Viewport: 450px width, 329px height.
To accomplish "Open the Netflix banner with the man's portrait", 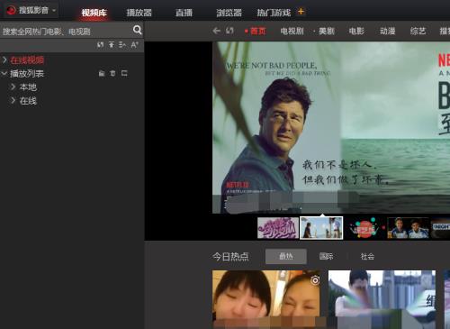I will pos(331,127).
